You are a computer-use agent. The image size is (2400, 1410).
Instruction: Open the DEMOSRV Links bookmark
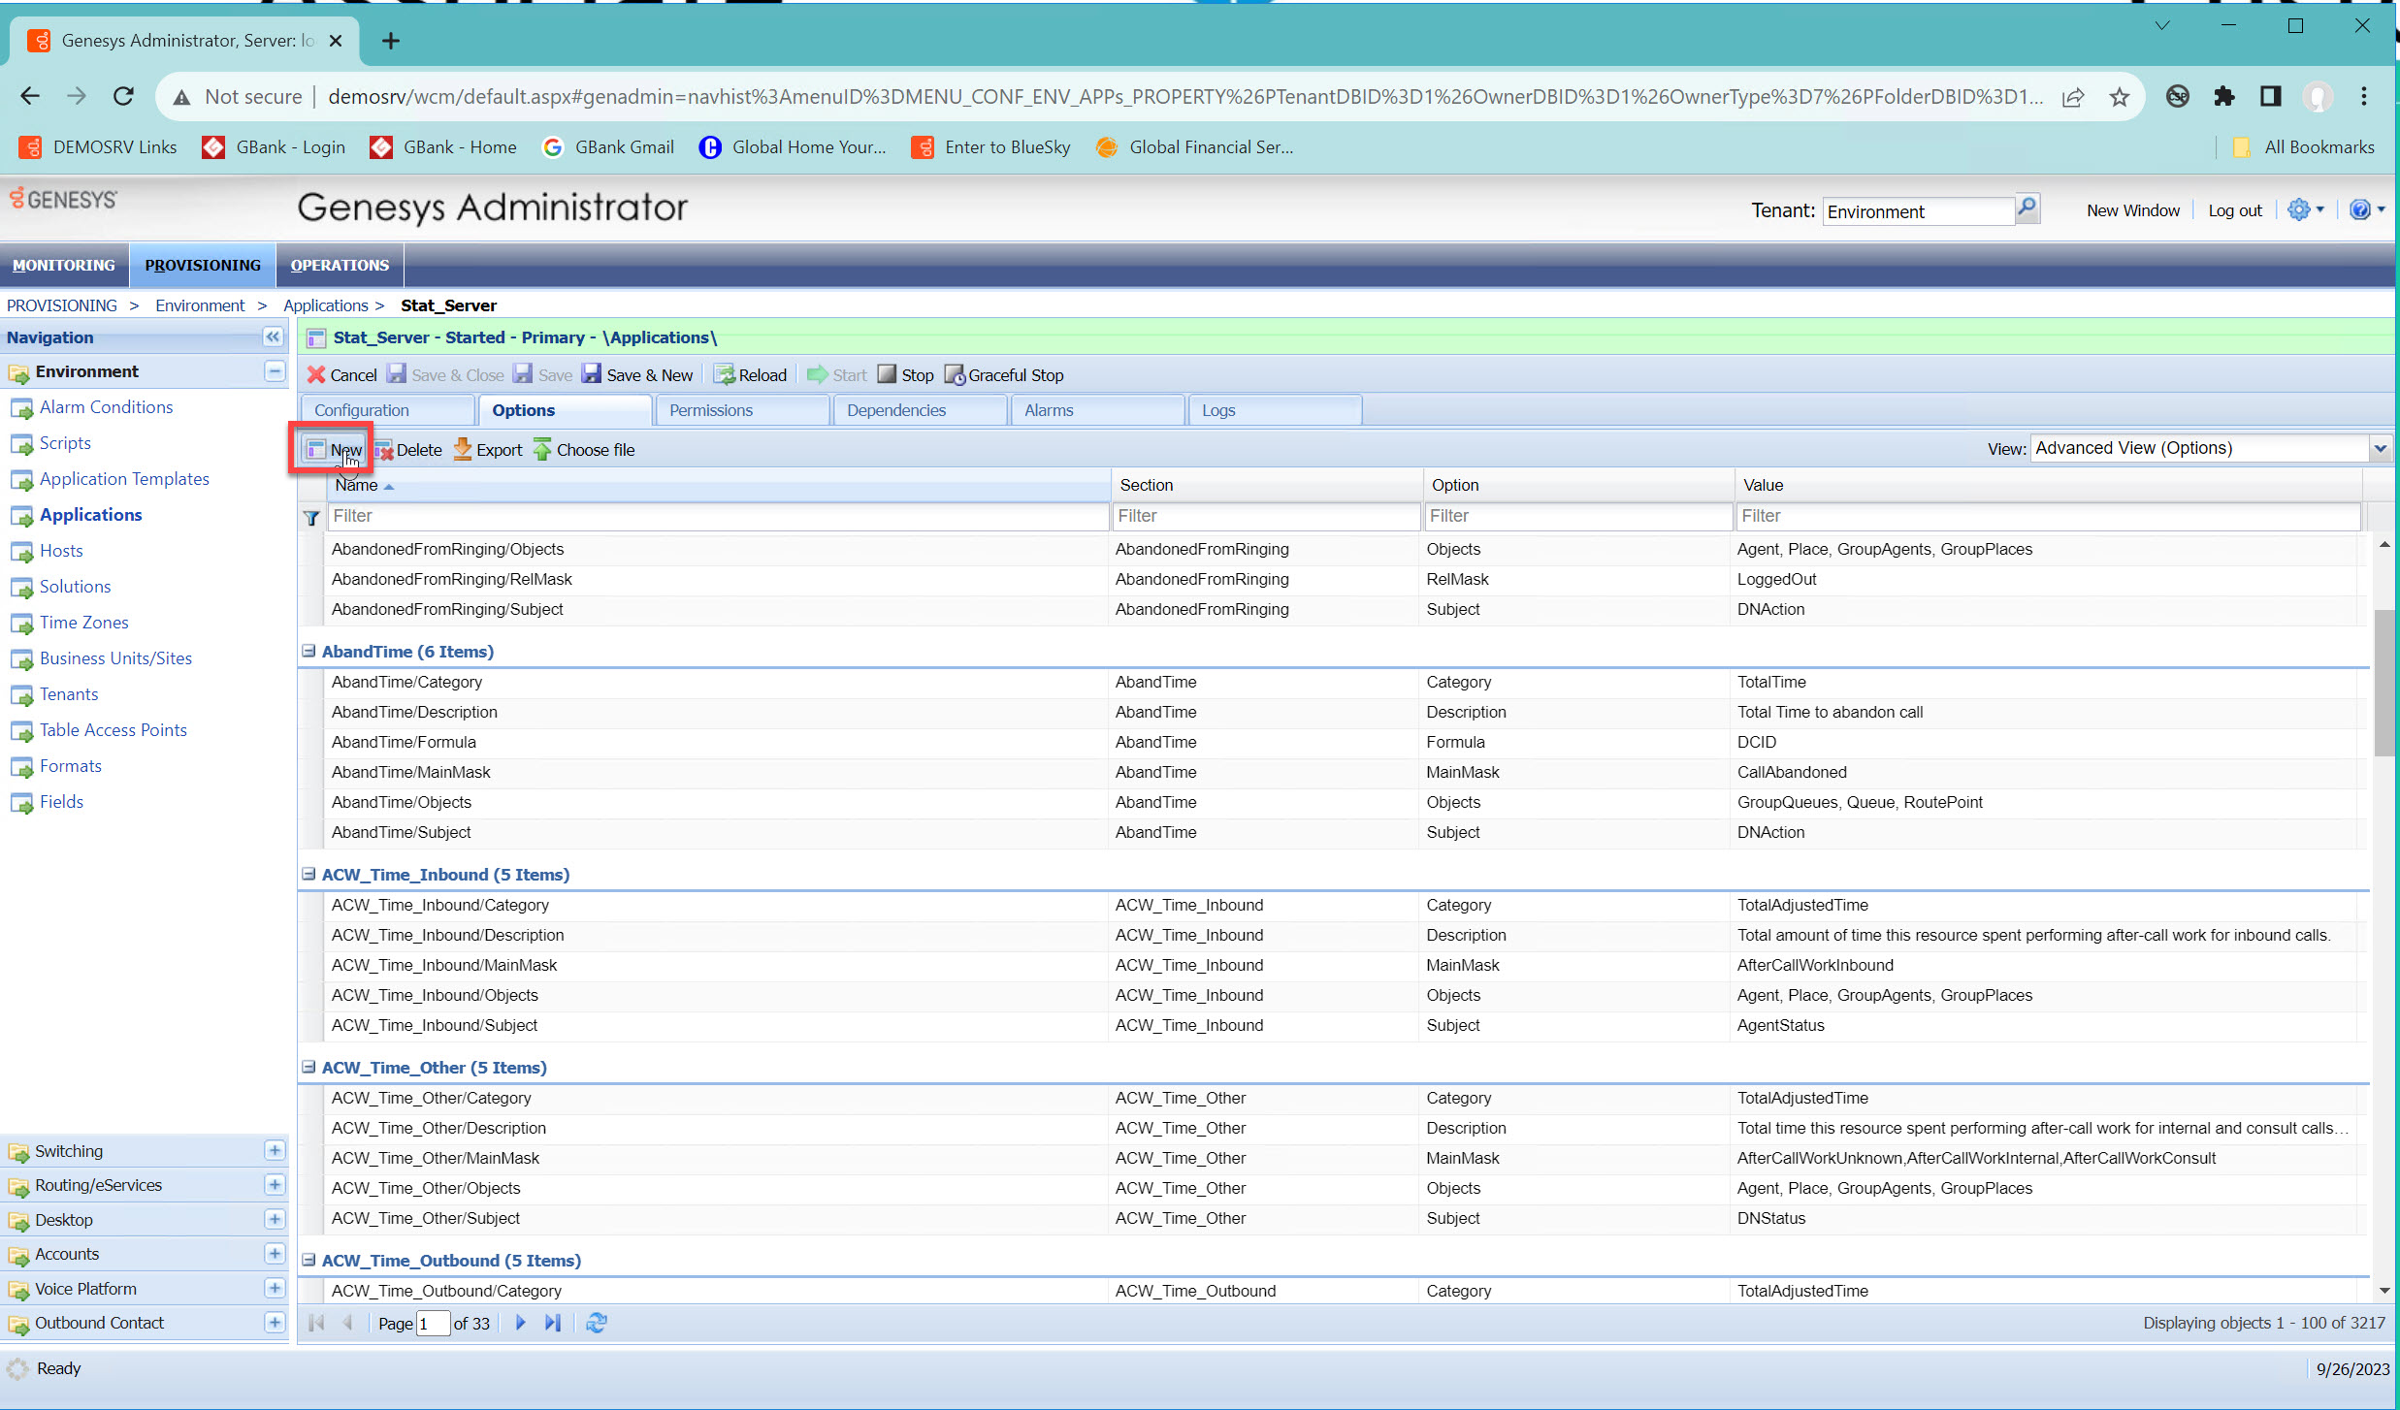[98, 147]
